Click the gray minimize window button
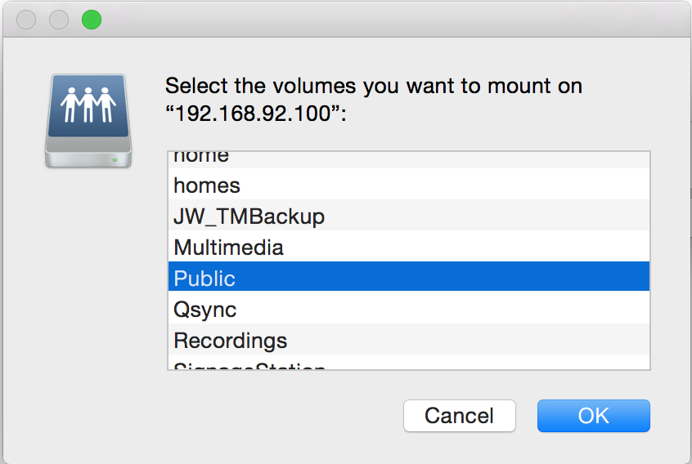 click(59, 19)
